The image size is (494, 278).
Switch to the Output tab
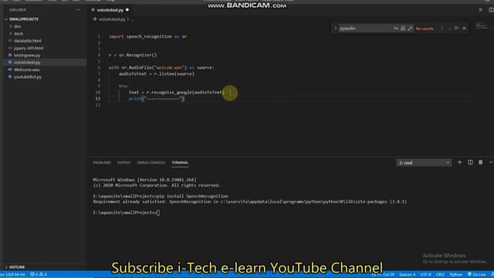pyautogui.click(x=123, y=163)
